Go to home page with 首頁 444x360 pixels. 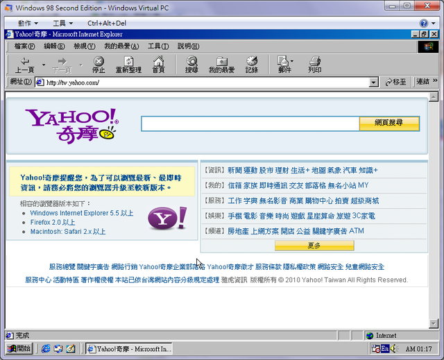tap(158, 65)
